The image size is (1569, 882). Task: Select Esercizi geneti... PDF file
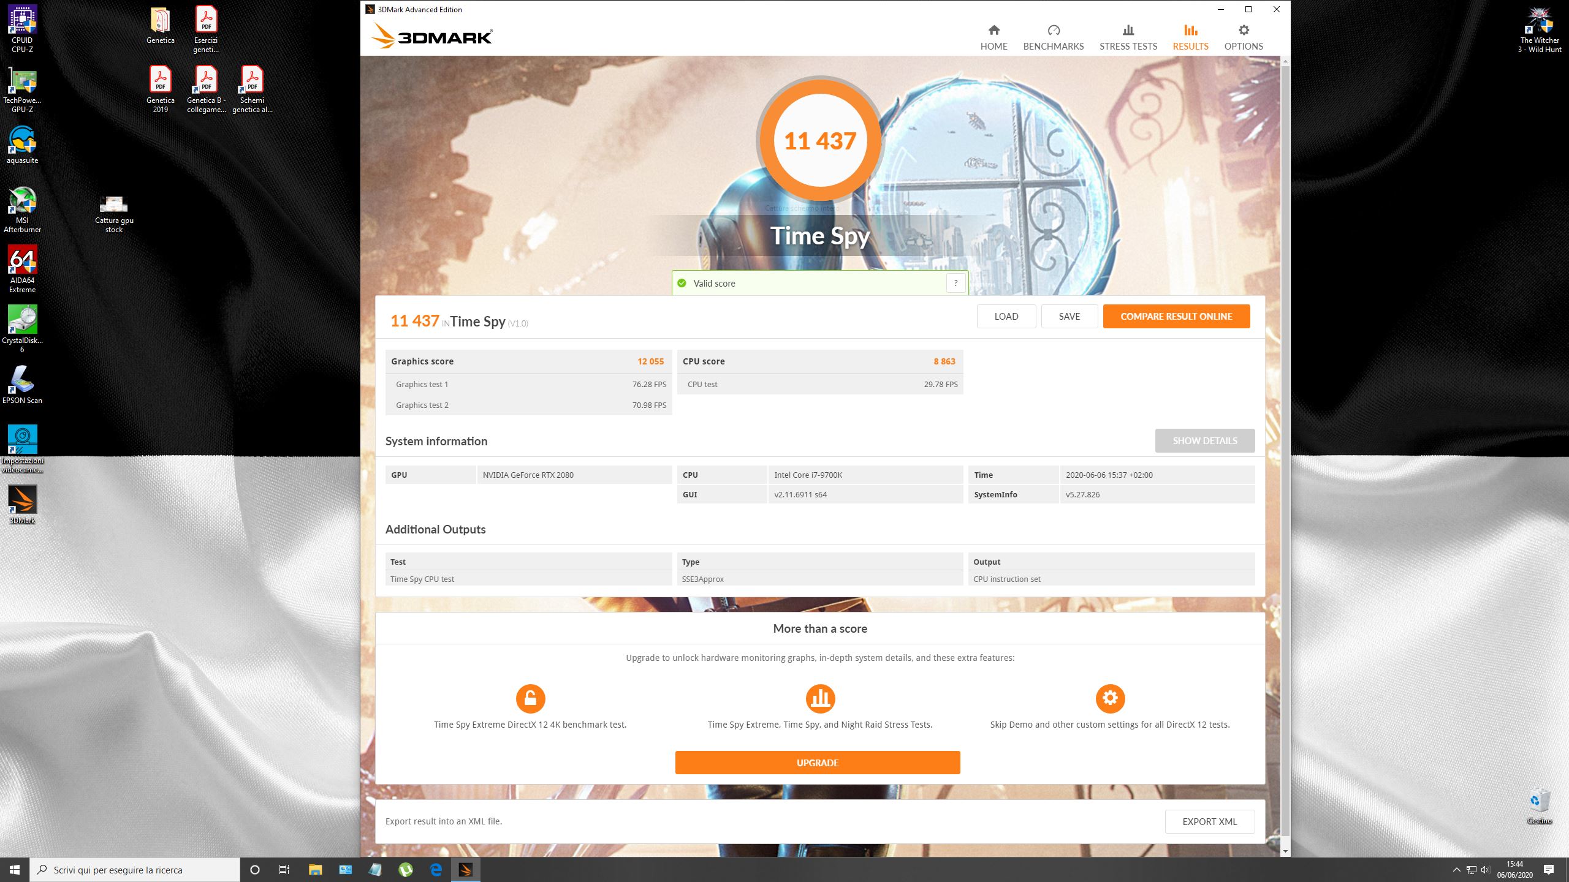206,29
